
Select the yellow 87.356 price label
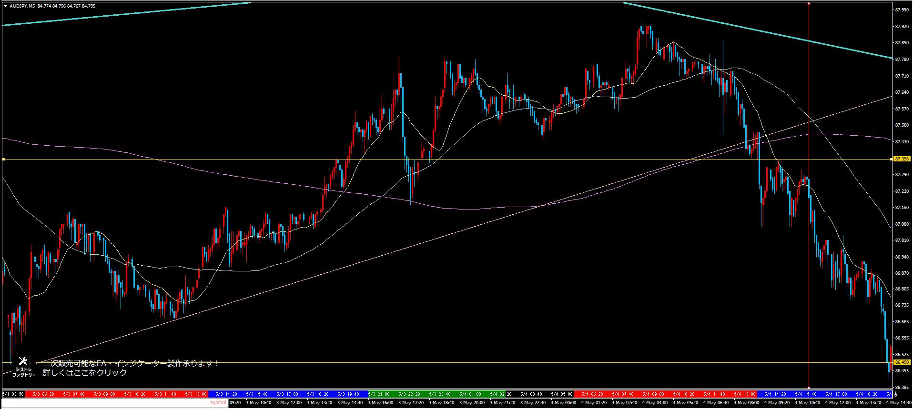pyautogui.click(x=902, y=159)
